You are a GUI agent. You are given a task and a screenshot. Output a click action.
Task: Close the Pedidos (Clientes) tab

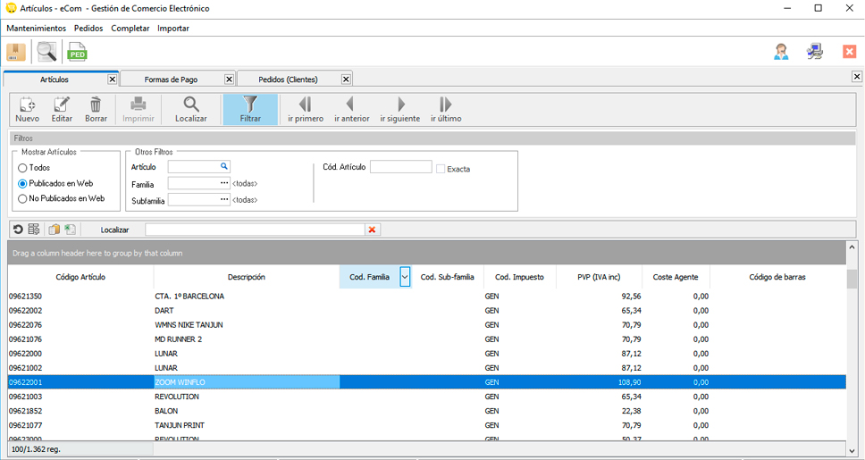346,79
